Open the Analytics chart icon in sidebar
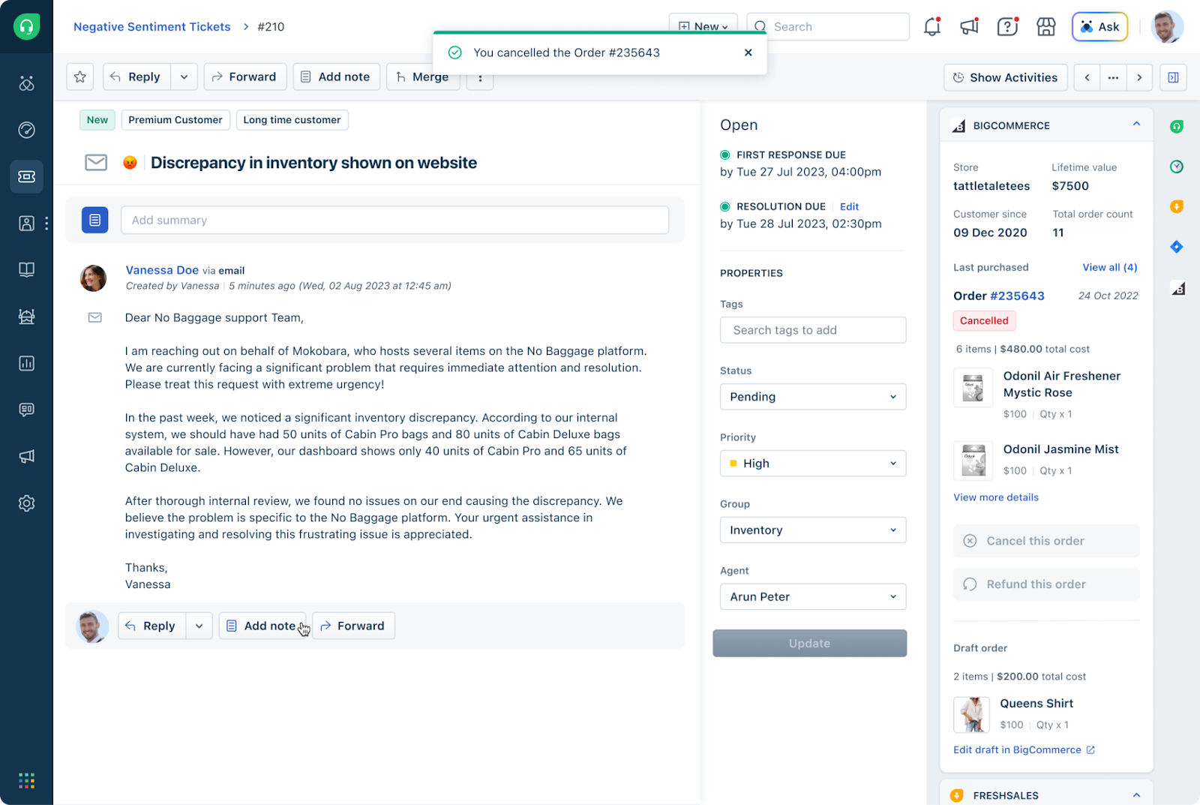1200x805 pixels. 26,363
